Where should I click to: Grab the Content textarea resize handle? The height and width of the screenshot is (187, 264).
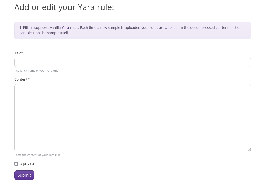(249, 150)
